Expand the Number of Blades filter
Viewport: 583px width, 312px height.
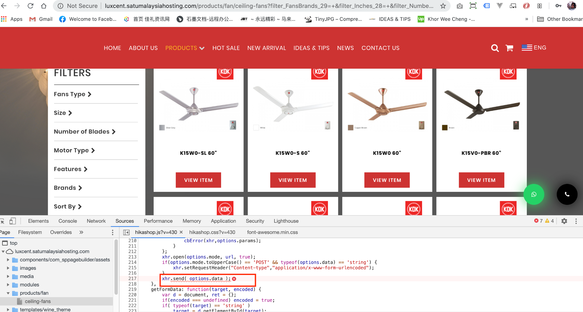pos(85,132)
